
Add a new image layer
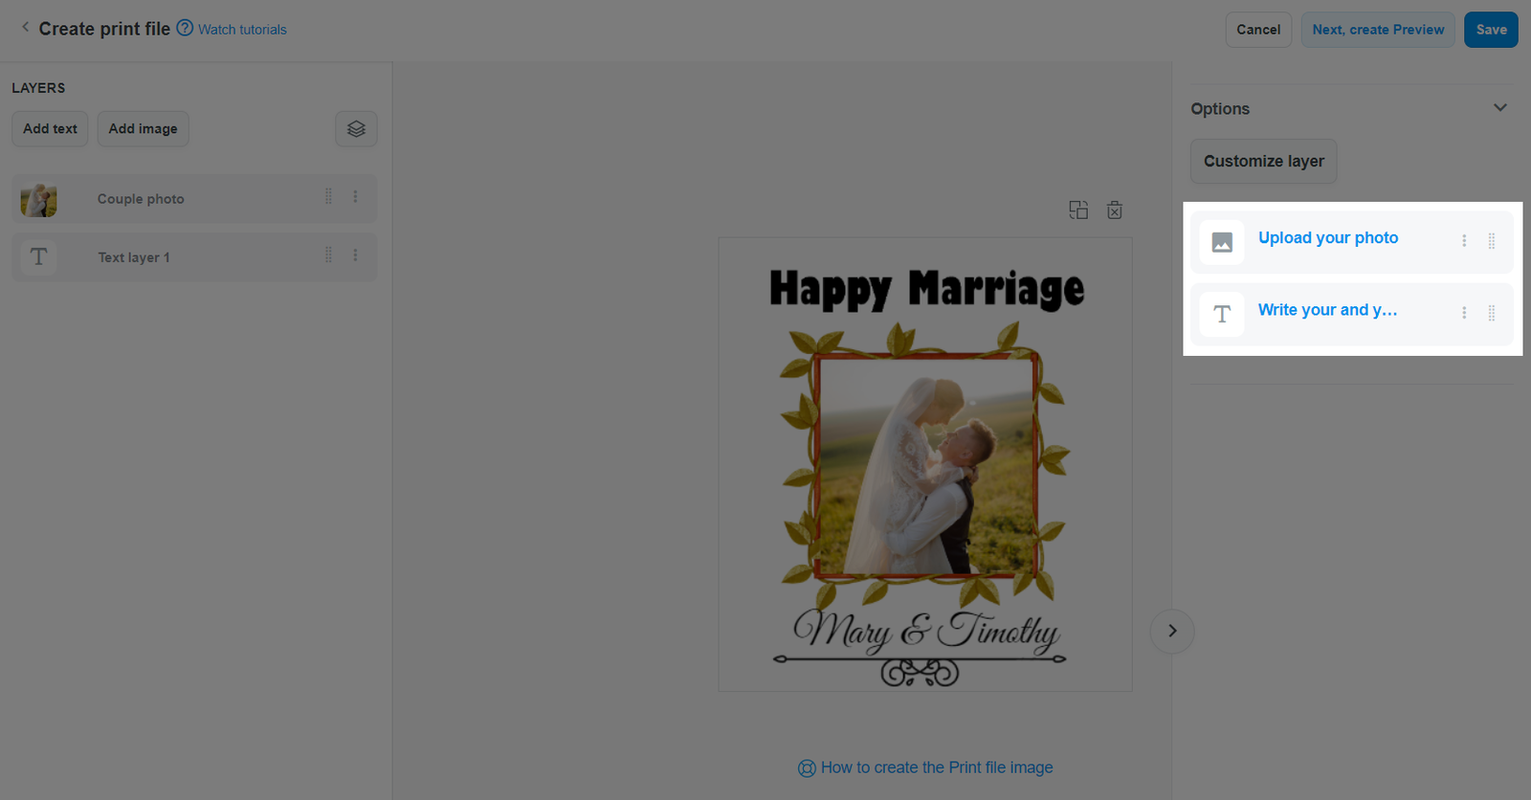(x=143, y=129)
